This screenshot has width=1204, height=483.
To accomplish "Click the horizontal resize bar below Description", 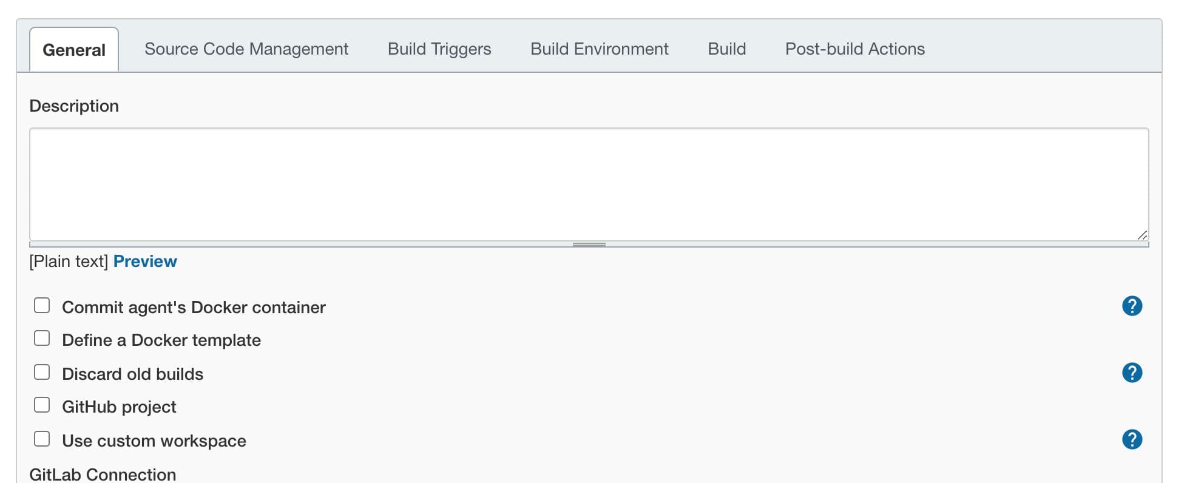I will tap(589, 245).
